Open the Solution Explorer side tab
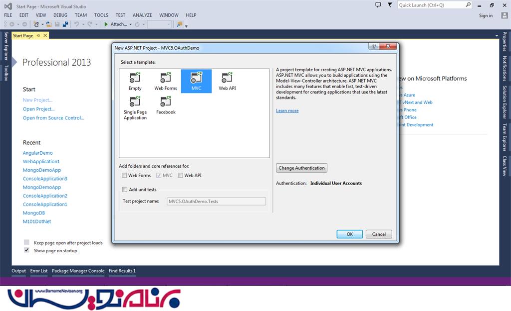 tap(505, 103)
